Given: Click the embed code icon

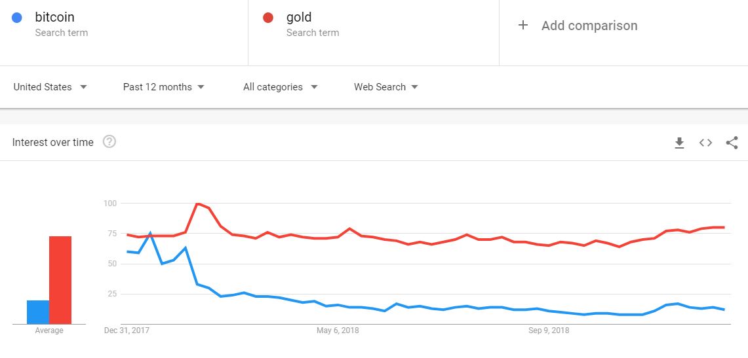Looking at the screenshot, I should click(x=705, y=143).
